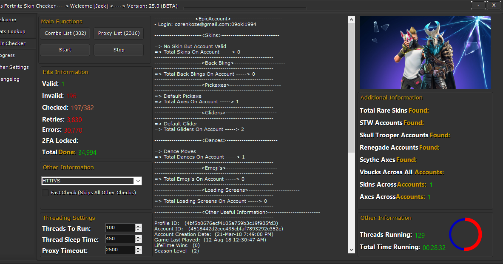Click into the Proxy Timeout field
The height and width of the screenshot is (264, 503).
coord(119,250)
